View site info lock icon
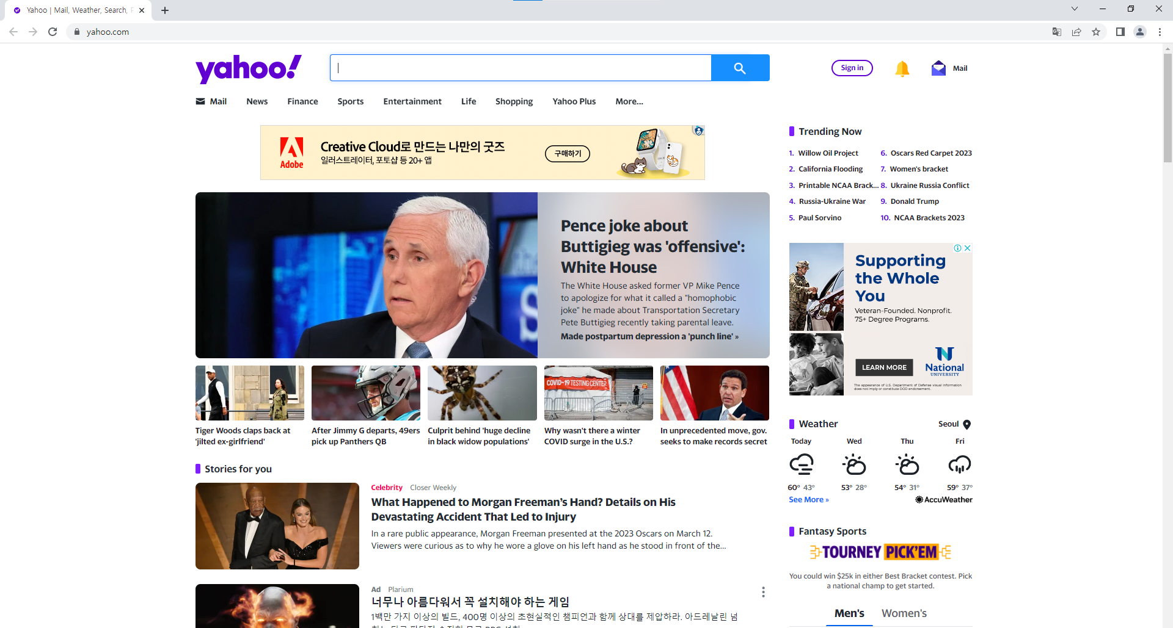Viewport: 1173px width, 628px height. (77, 32)
